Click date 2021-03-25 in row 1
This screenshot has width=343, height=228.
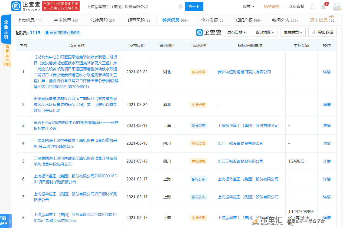[137, 72]
